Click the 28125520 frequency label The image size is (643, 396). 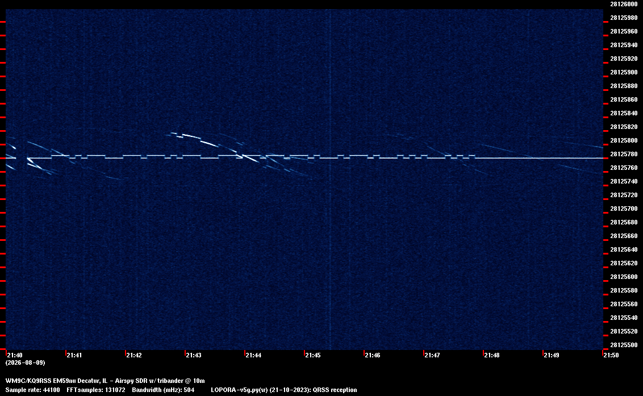click(624, 331)
